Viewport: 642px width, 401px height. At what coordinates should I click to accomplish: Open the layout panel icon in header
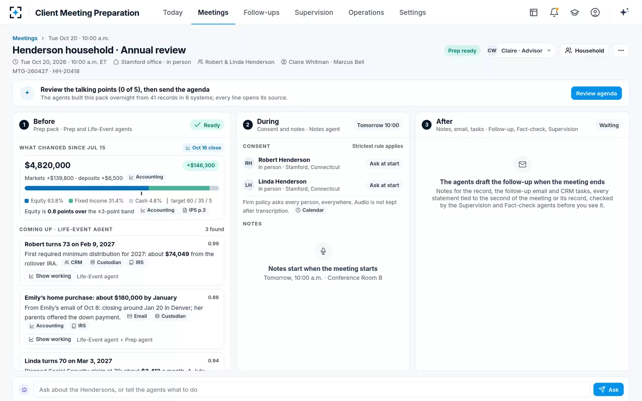coord(534,12)
